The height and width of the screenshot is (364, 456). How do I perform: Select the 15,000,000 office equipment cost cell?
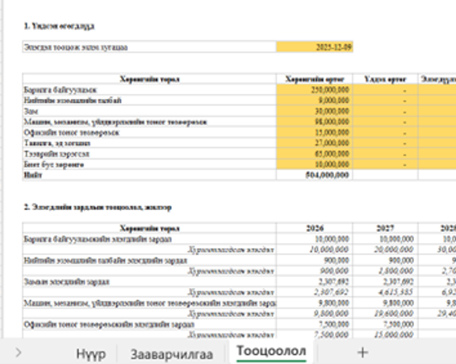(x=314, y=132)
